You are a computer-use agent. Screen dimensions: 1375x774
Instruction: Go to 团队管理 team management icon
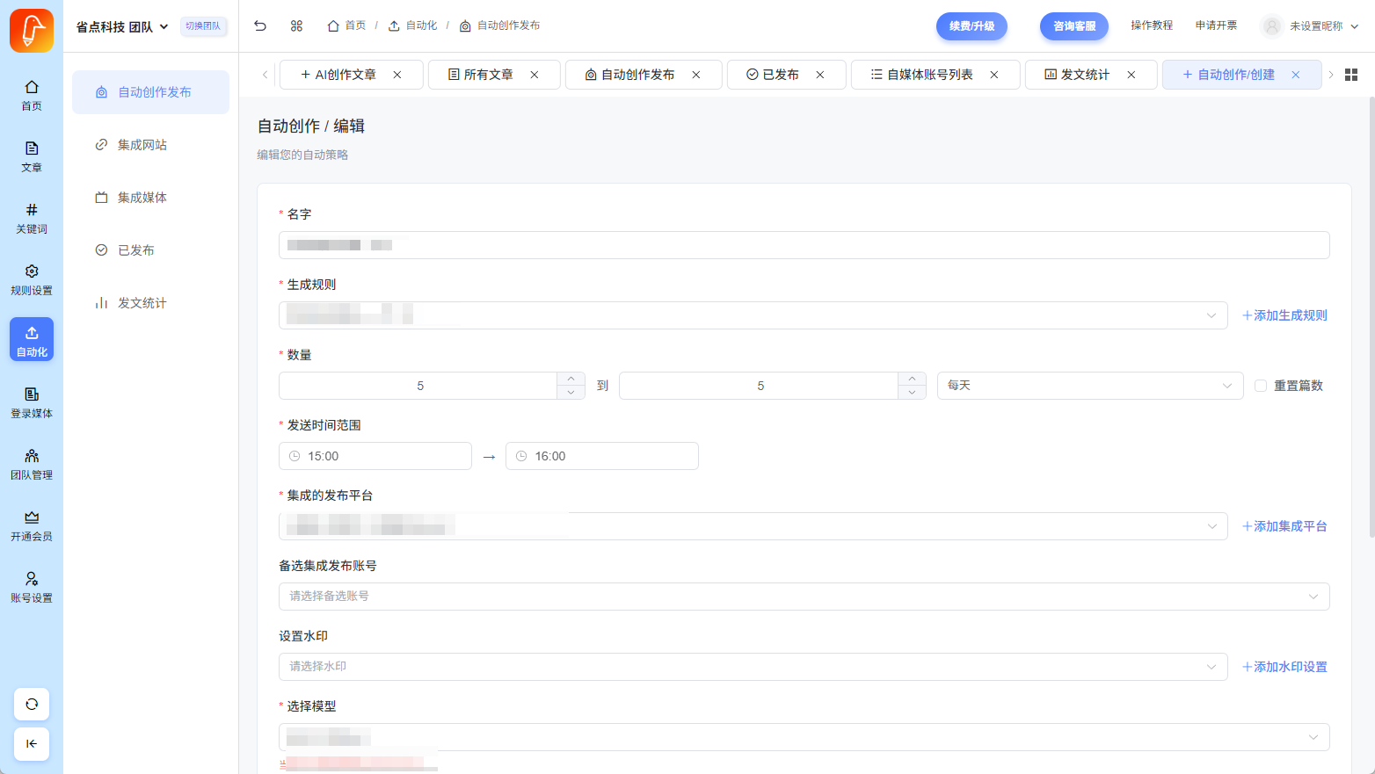(x=32, y=463)
